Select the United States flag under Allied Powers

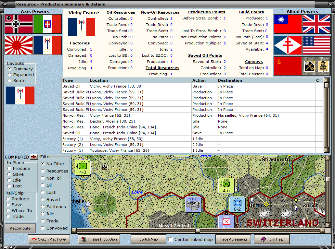tap(316, 45)
